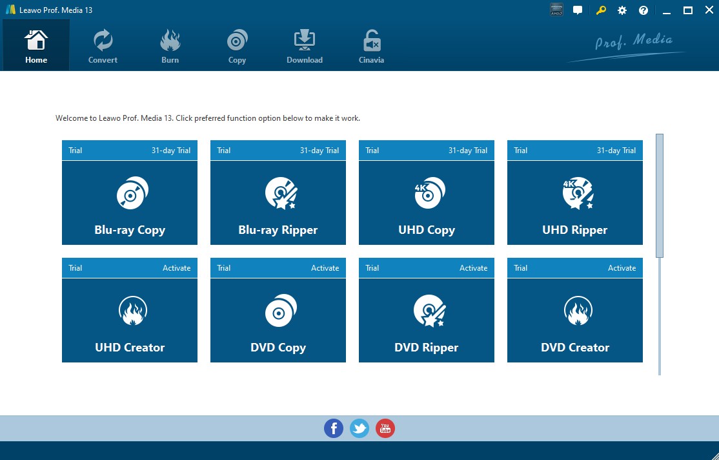Launch Blu-ray Copy
The height and width of the screenshot is (460, 719).
129,202
